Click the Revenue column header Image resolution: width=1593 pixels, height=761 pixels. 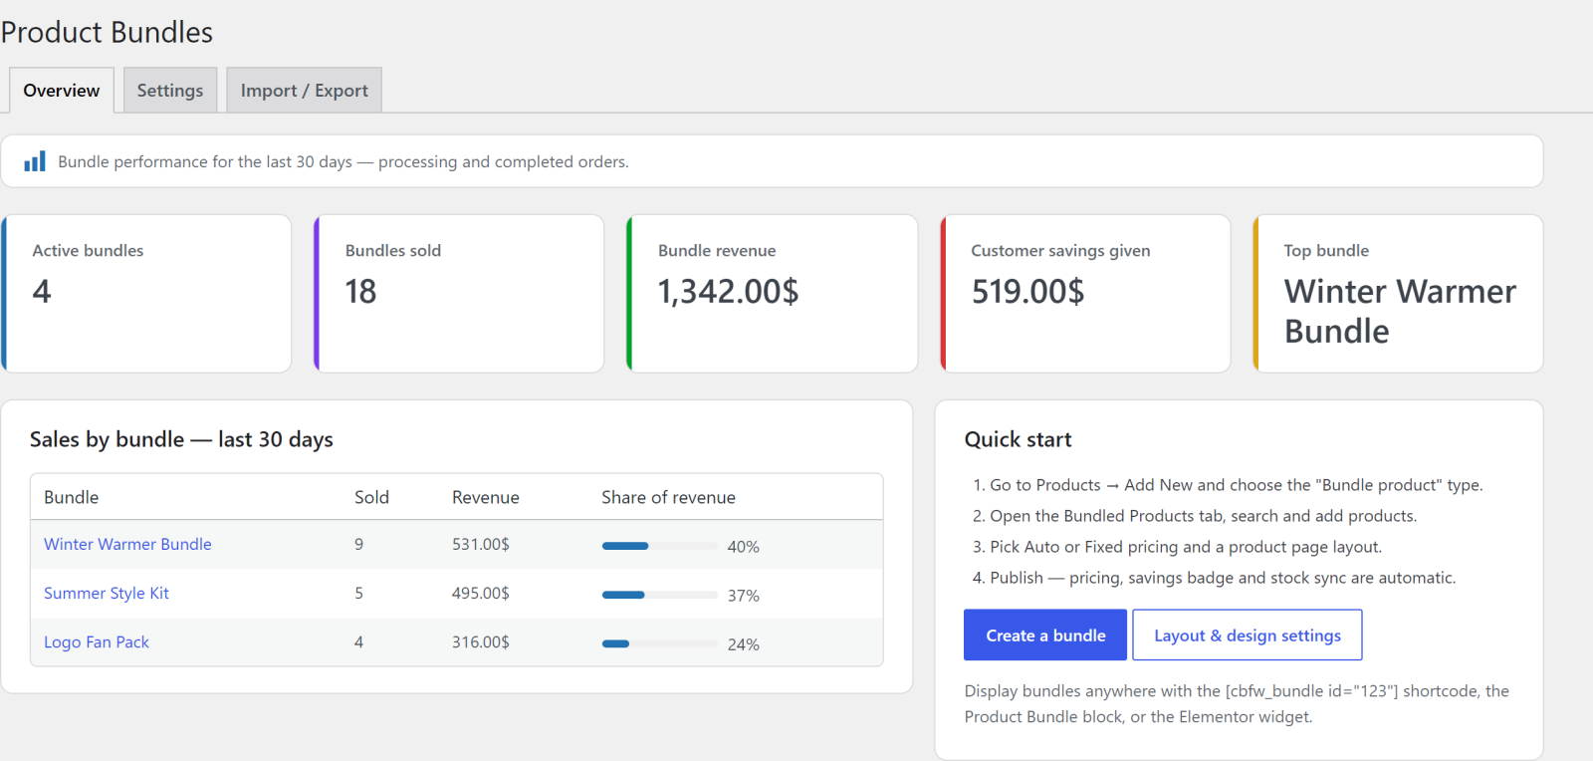click(x=486, y=497)
